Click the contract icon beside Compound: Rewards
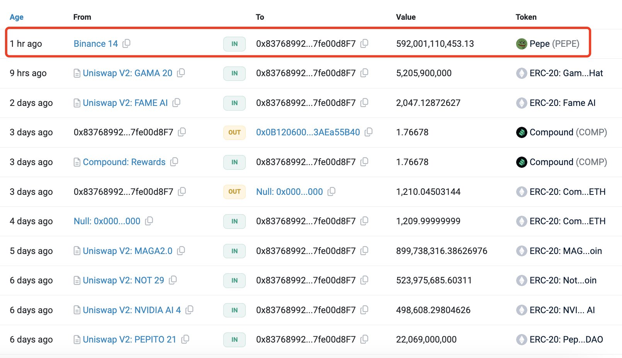Screen dimensions: 622x358 [77, 162]
